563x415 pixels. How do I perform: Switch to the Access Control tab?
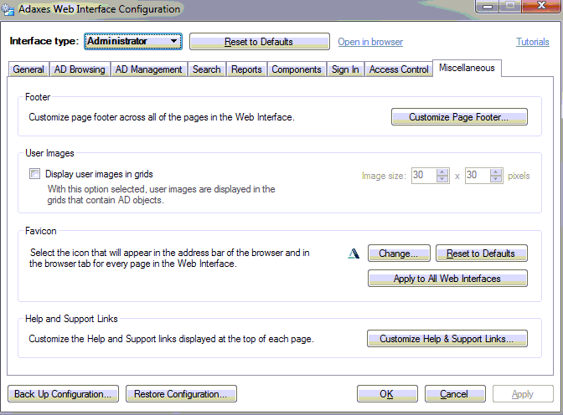pyautogui.click(x=399, y=69)
